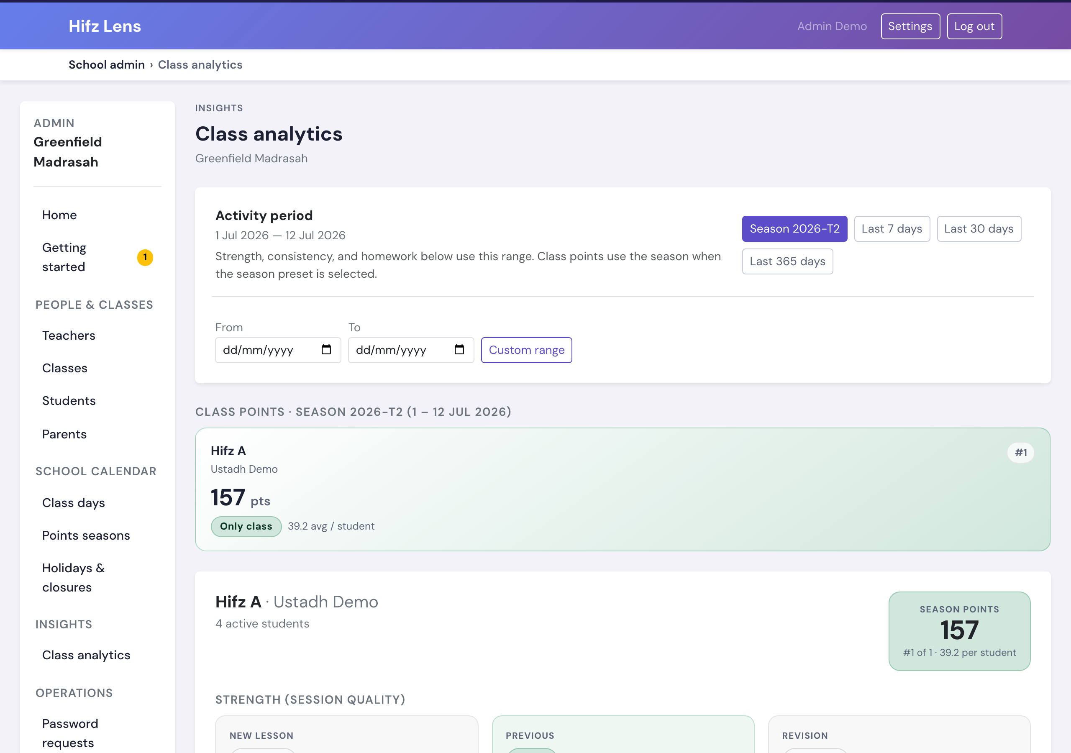Click the Class analytics breadcrumb

[x=200, y=64]
